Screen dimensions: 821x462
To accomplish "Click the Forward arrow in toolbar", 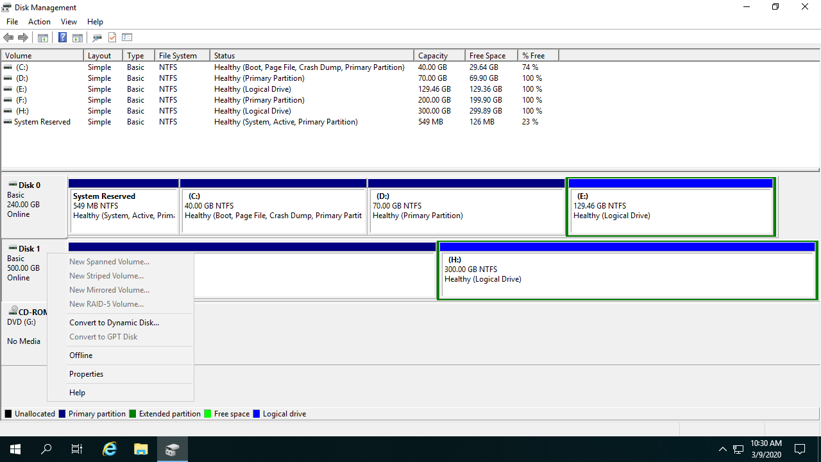I will [23, 37].
